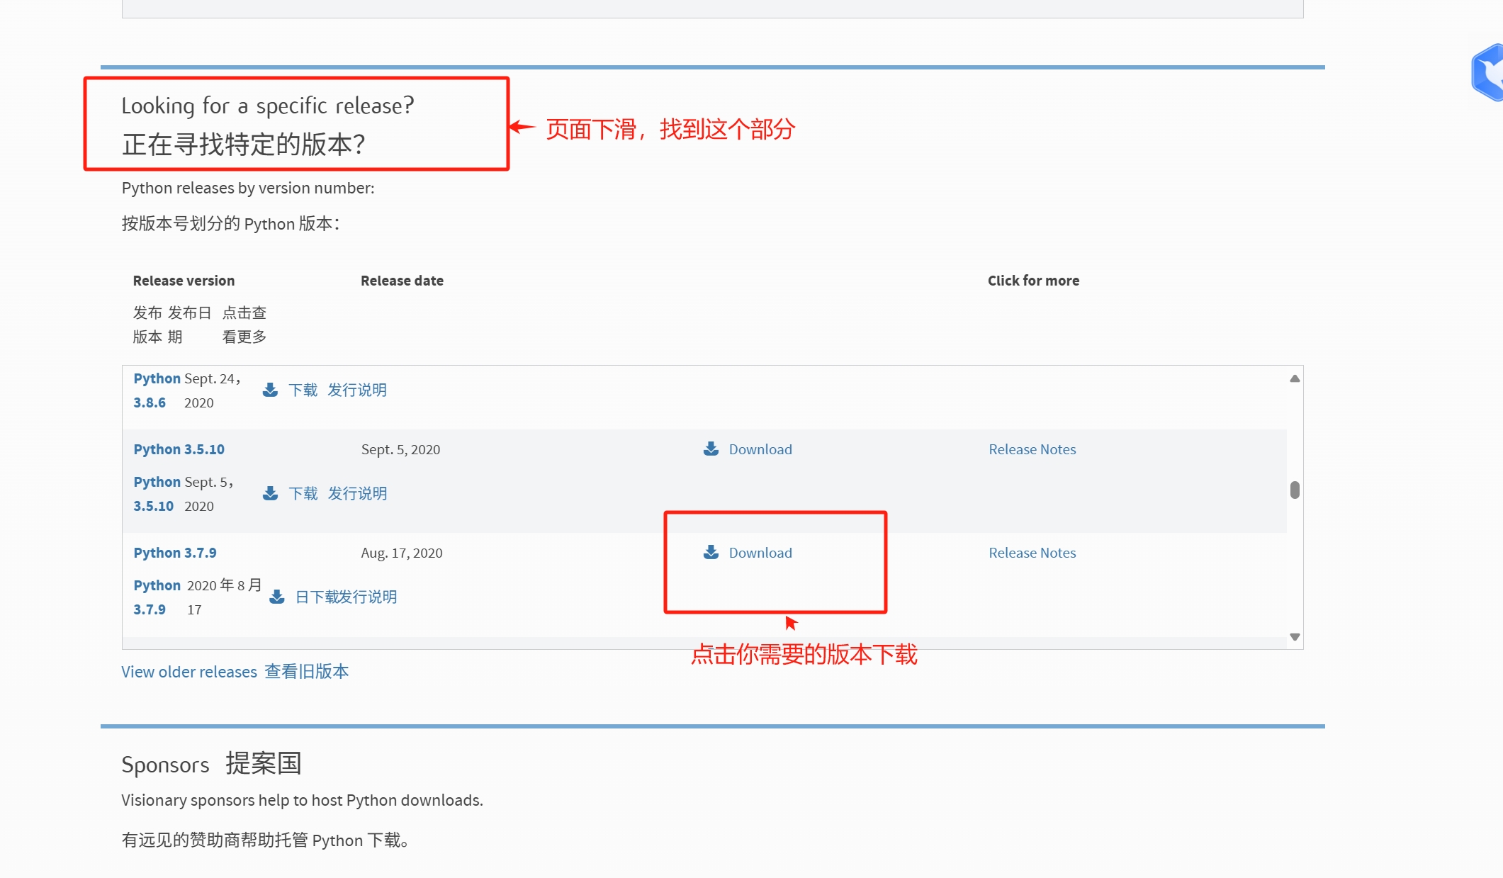This screenshot has height=878, width=1503.
Task: Open Release Notes for Python 3.5.10
Action: click(x=1032, y=449)
